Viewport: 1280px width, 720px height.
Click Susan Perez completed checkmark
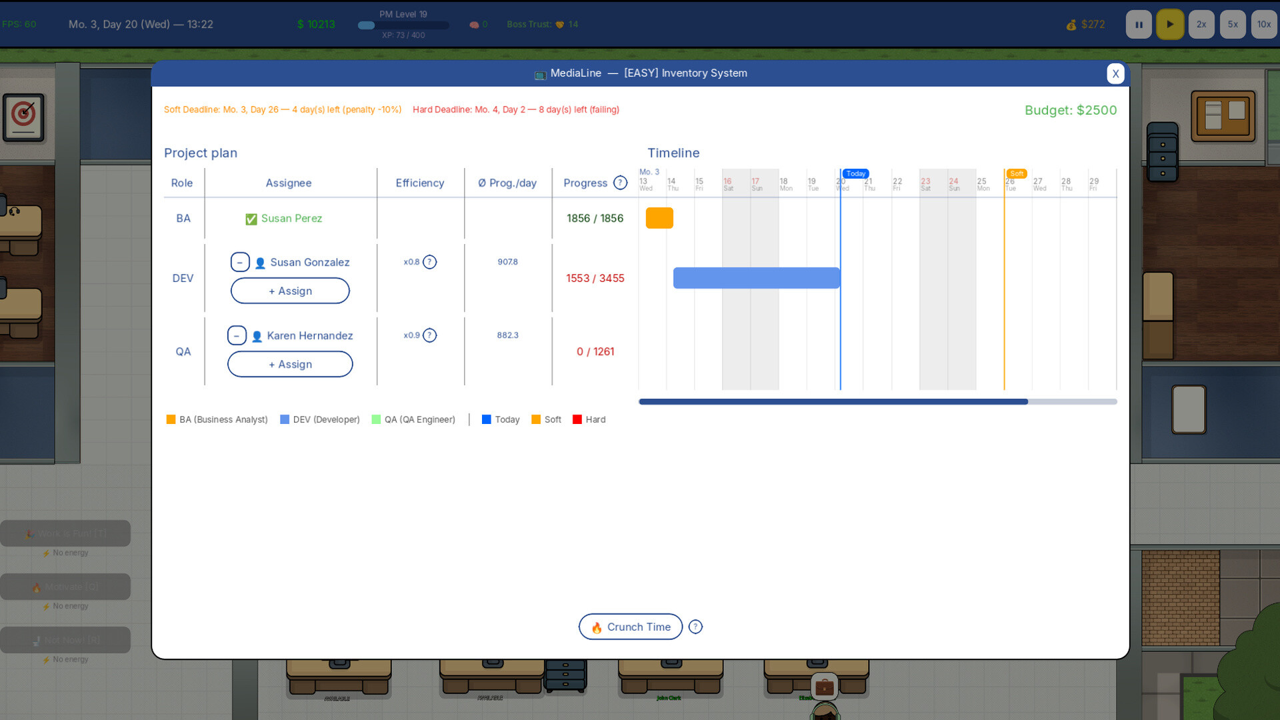tap(251, 219)
